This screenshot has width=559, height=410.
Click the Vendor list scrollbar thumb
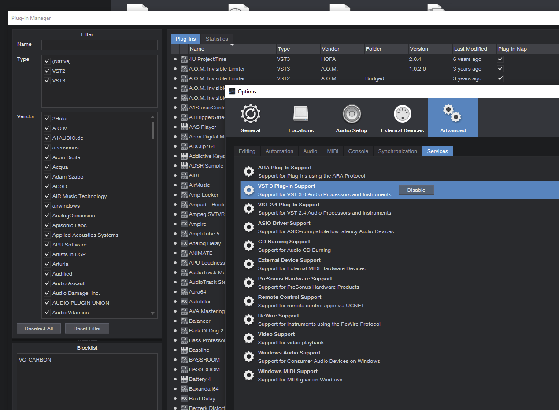pyautogui.click(x=153, y=130)
